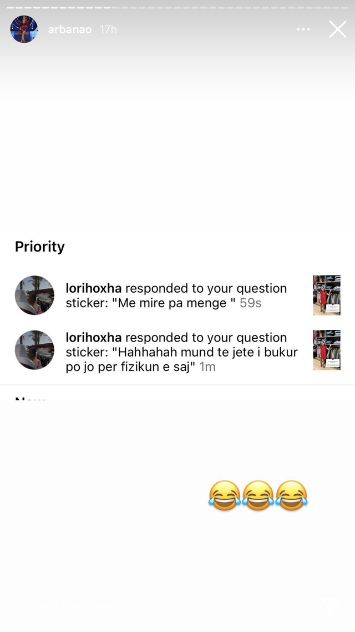Close the story with the X
Viewport: 355px width, 632px height.
[x=338, y=29]
